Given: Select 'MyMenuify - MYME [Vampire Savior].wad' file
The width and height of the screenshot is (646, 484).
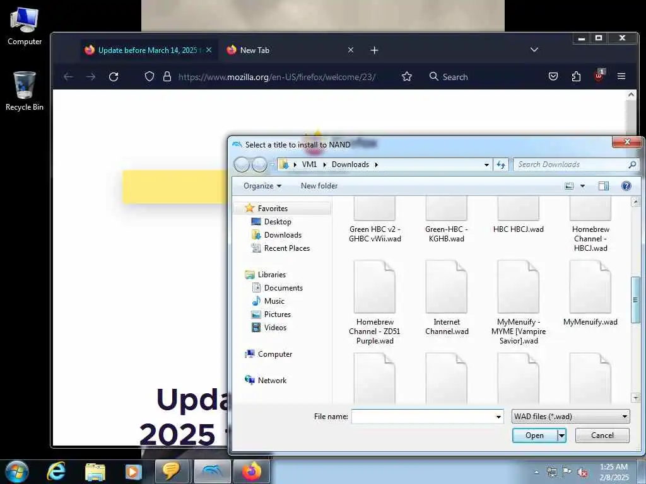Looking at the screenshot, I should tap(519, 302).
